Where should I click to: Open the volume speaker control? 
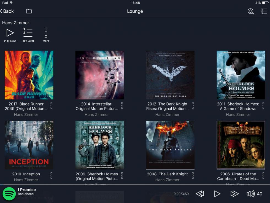tap(250, 194)
